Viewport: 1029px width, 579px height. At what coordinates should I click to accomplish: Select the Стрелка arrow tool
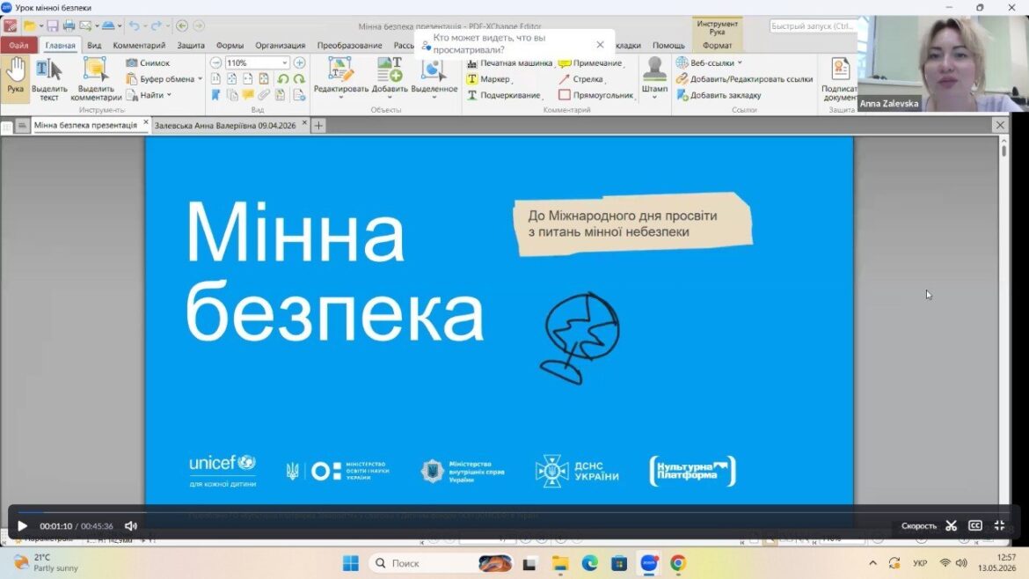(581, 79)
